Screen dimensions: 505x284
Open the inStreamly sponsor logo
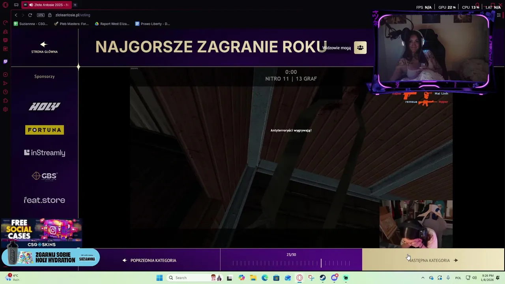click(45, 153)
